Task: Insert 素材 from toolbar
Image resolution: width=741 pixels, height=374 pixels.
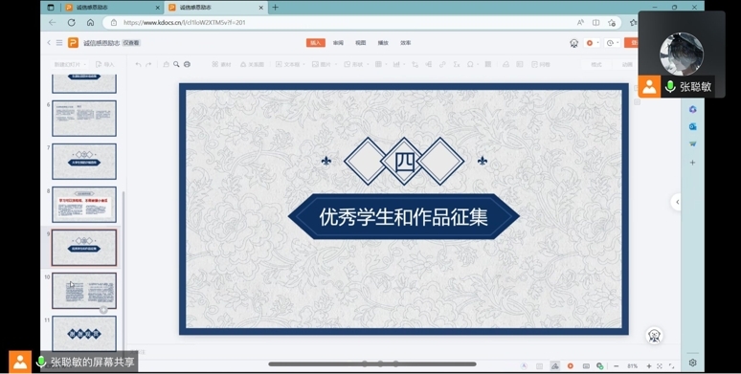Action: [x=222, y=64]
